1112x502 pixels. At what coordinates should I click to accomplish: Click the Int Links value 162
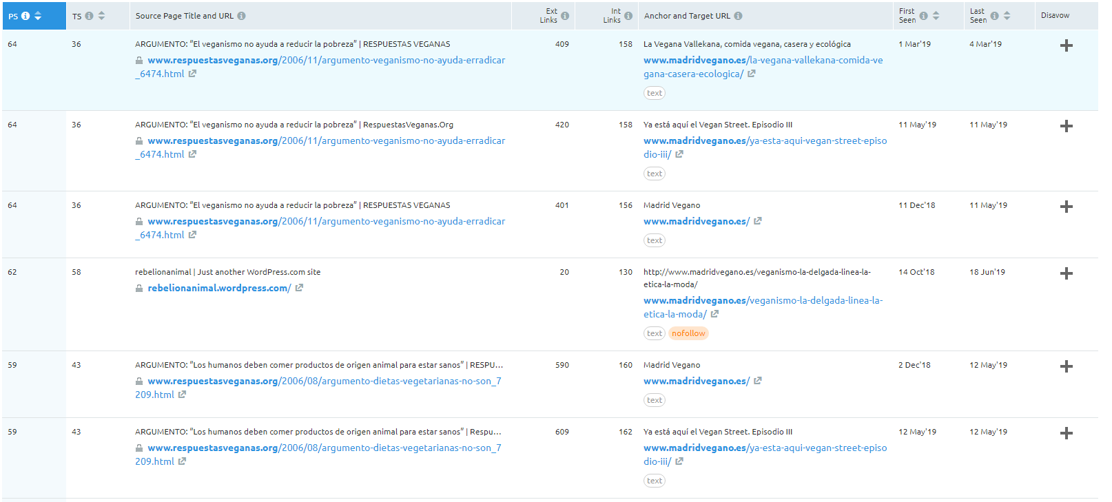click(x=626, y=432)
